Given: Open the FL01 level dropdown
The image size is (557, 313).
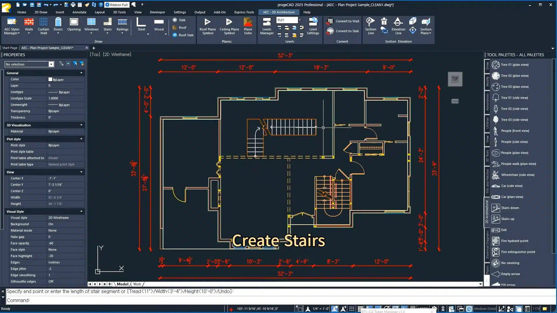Looking at the screenshot, I should 300,20.
